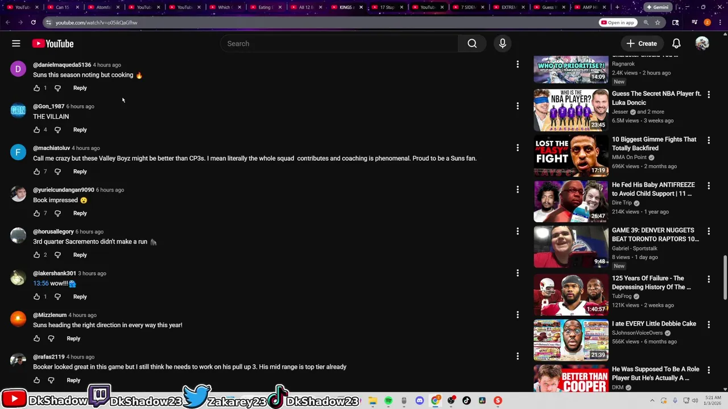Screen dimensions: 728x409
Task: Switch to the "KINGS" browser tab
Action: [x=345, y=7]
